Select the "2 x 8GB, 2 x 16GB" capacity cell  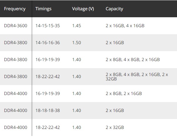124,94
